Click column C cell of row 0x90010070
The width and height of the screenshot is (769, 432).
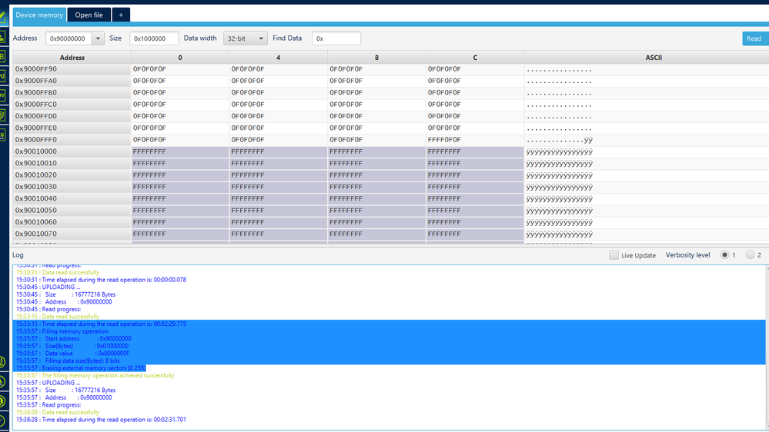[475, 234]
